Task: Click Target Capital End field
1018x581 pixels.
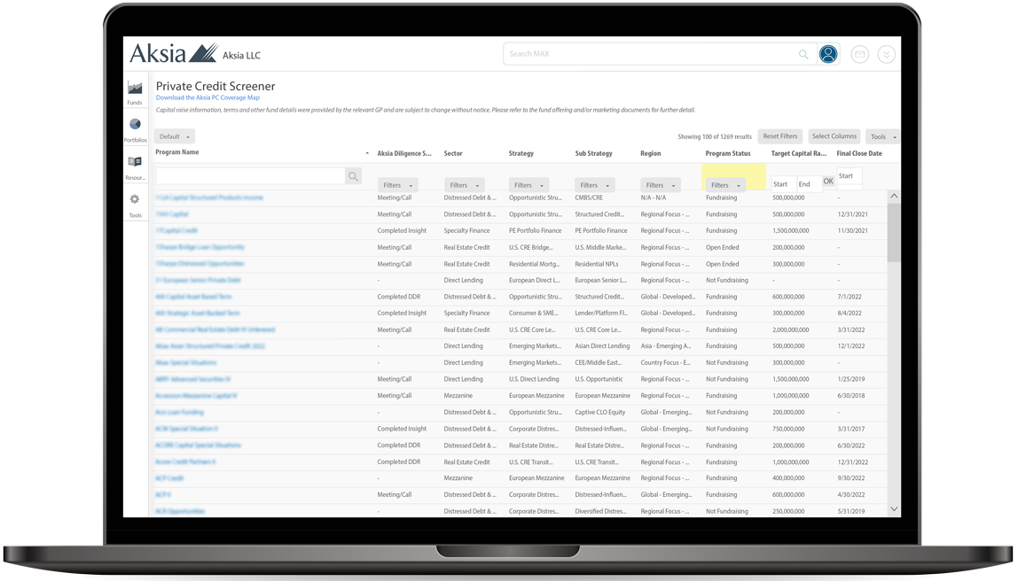Action: [x=809, y=184]
